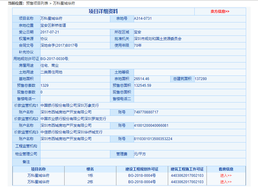Click account number 8110301013500353224
The height and width of the screenshot is (188, 258).
click(x=153, y=139)
